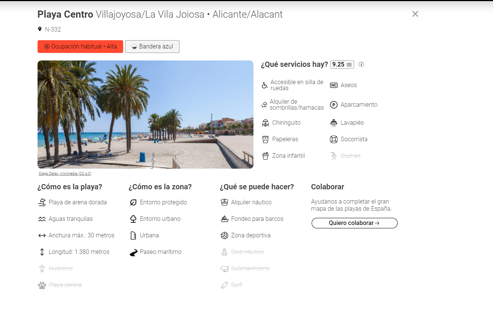Click the 'Zona infantil' label
Viewport: 493px width, 320px height.
click(x=288, y=155)
